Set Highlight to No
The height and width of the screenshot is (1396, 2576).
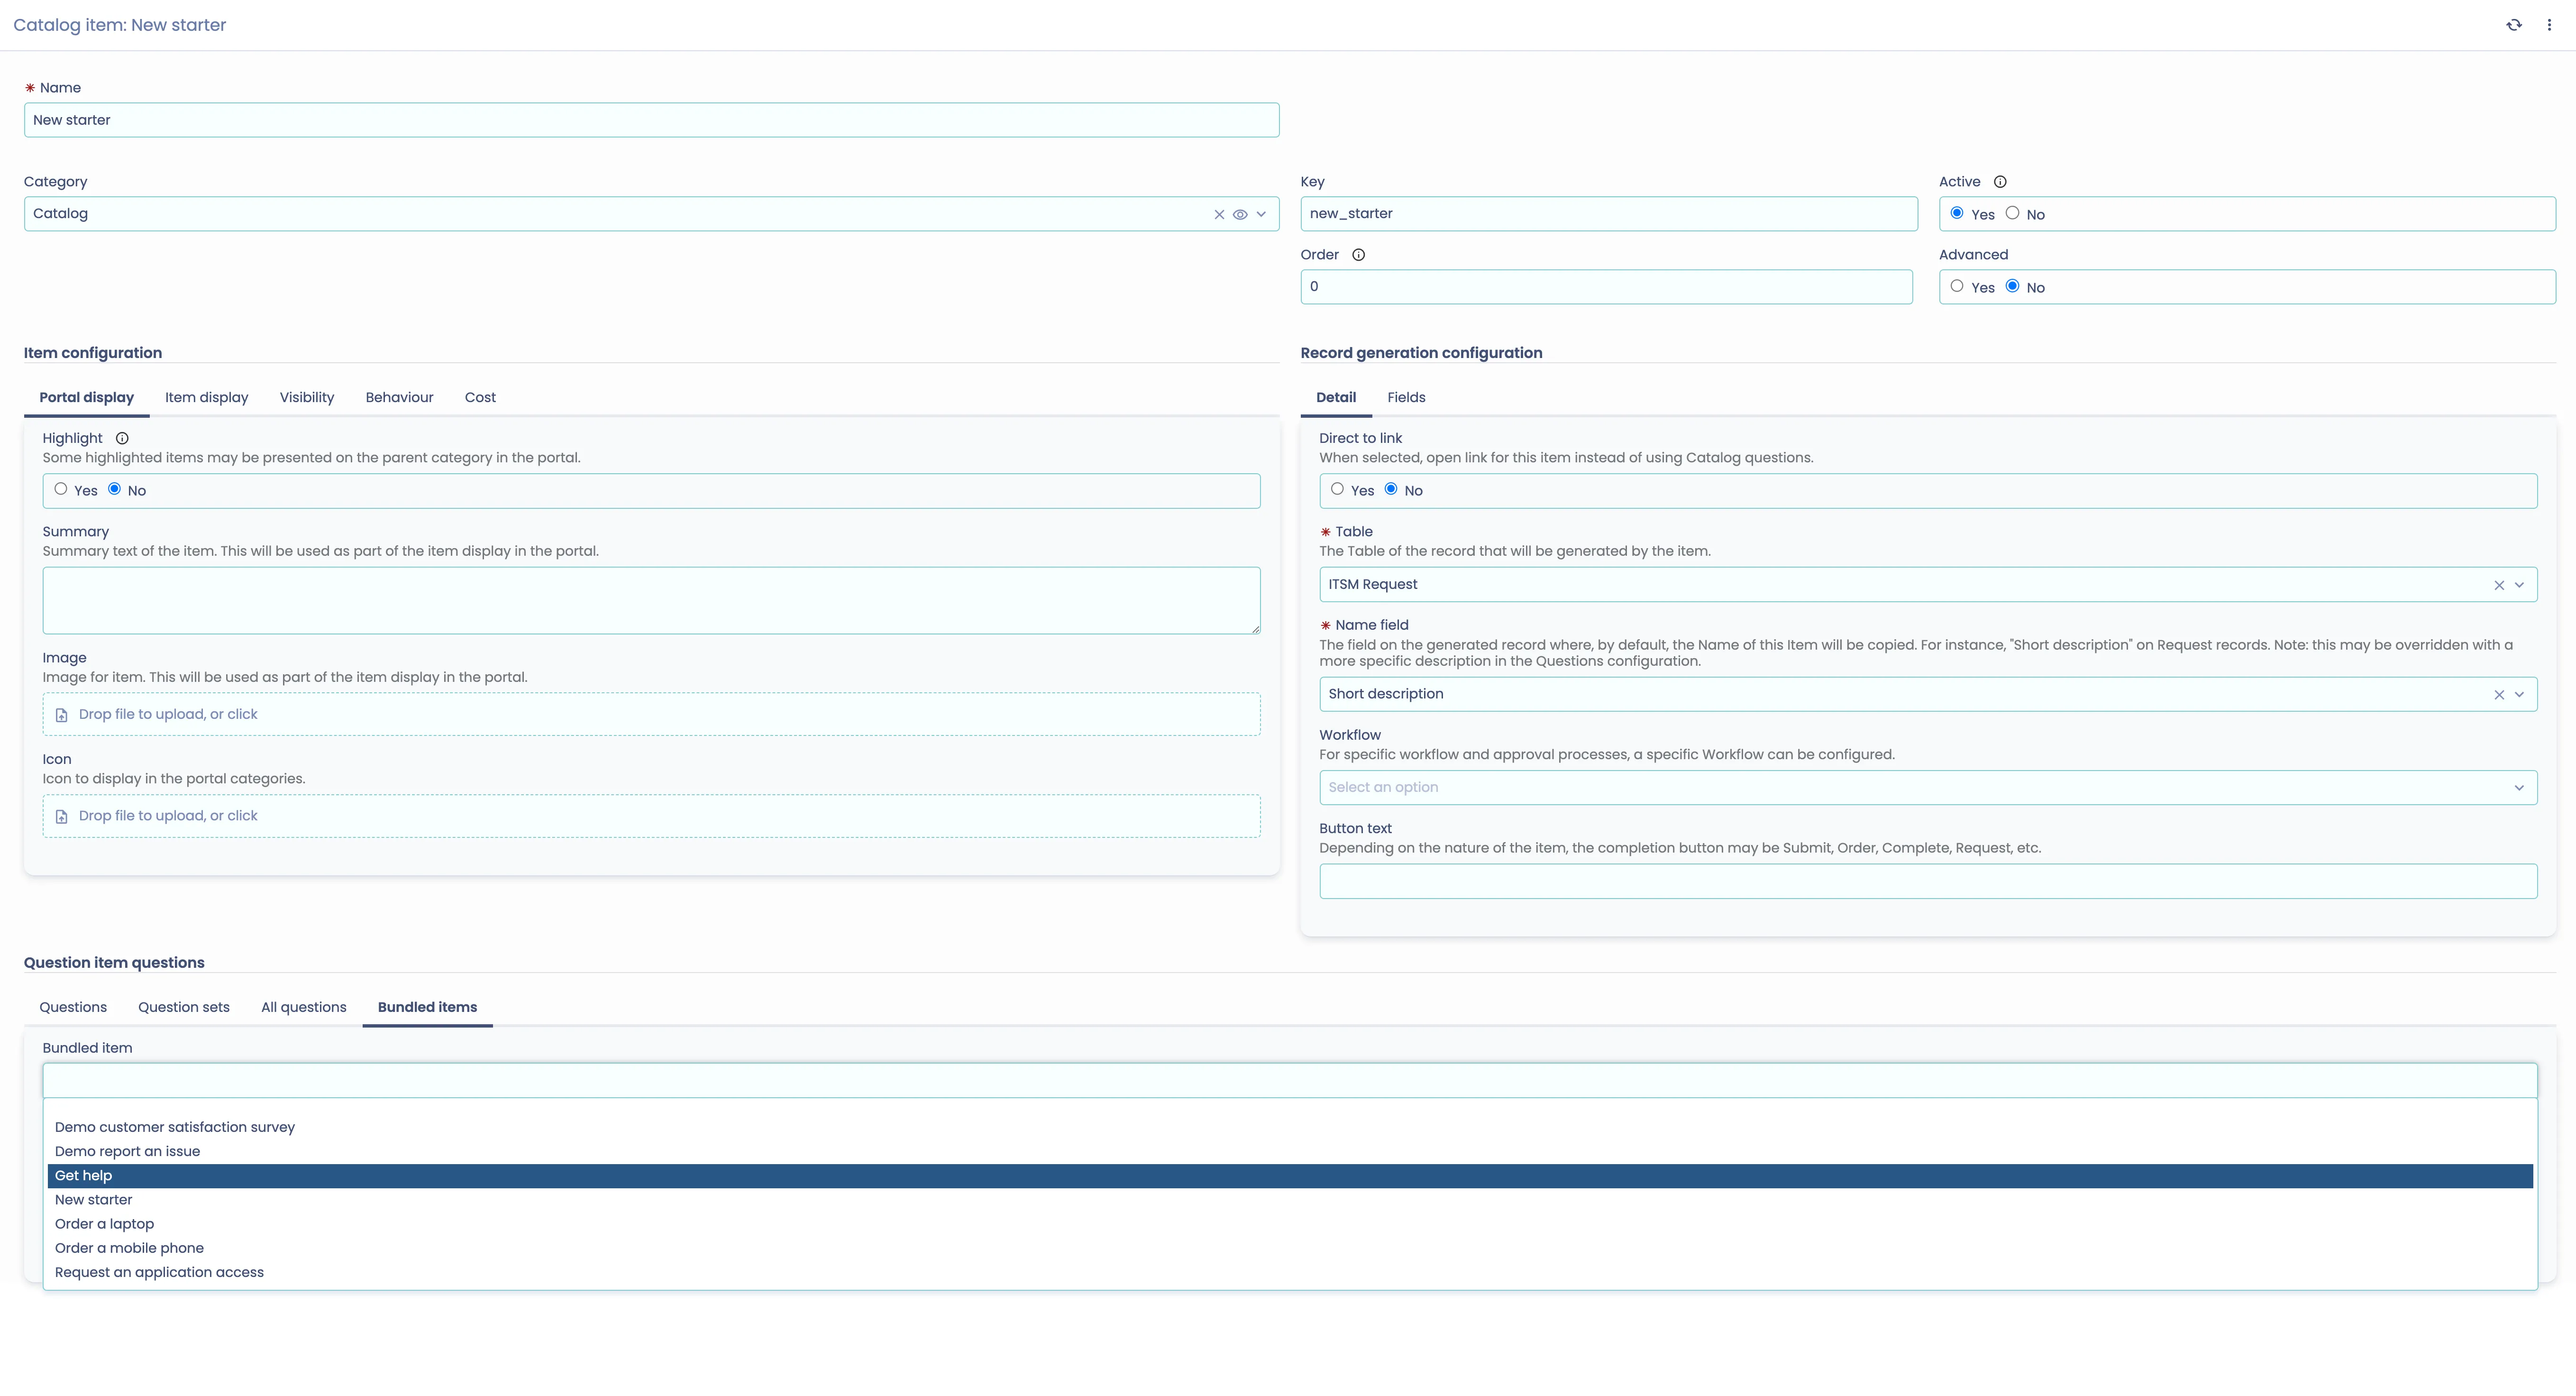pos(114,489)
